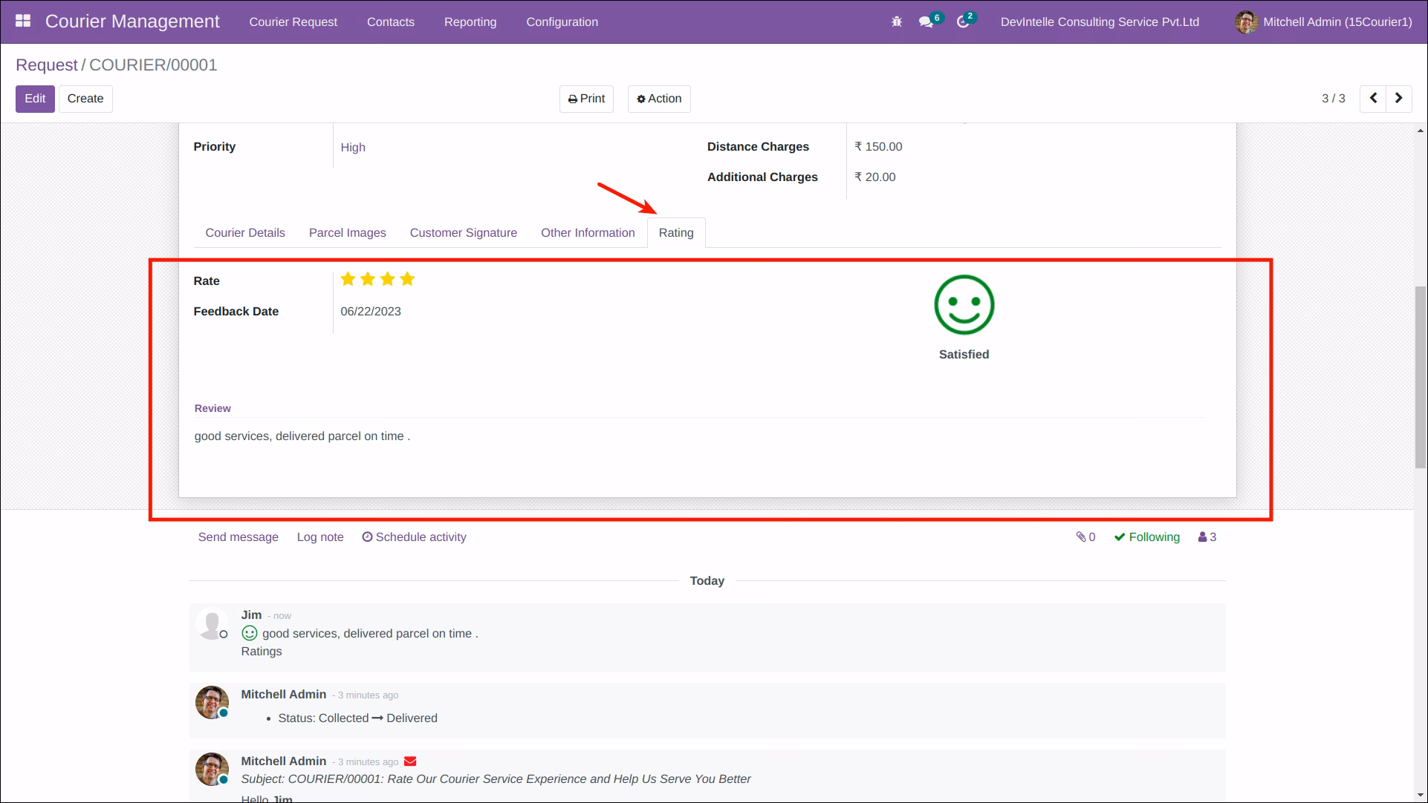Click Schedule activity

coord(414,537)
